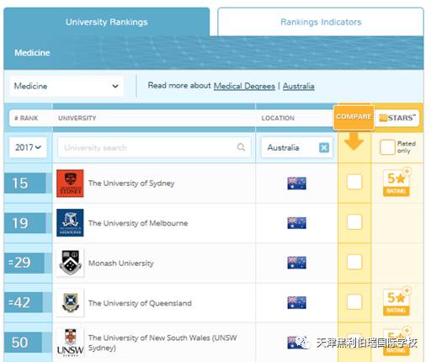This screenshot has height=362, width=431.
Task: Click the Australian flag in Sydney row
Action: click(x=296, y=184)
